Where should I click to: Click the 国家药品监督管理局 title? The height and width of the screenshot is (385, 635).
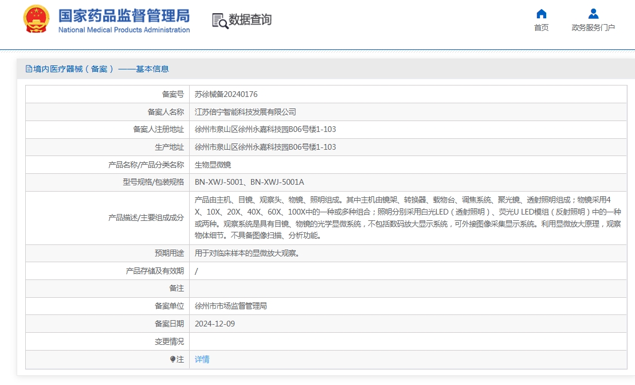pyautogui.click(x=124, y=16)
